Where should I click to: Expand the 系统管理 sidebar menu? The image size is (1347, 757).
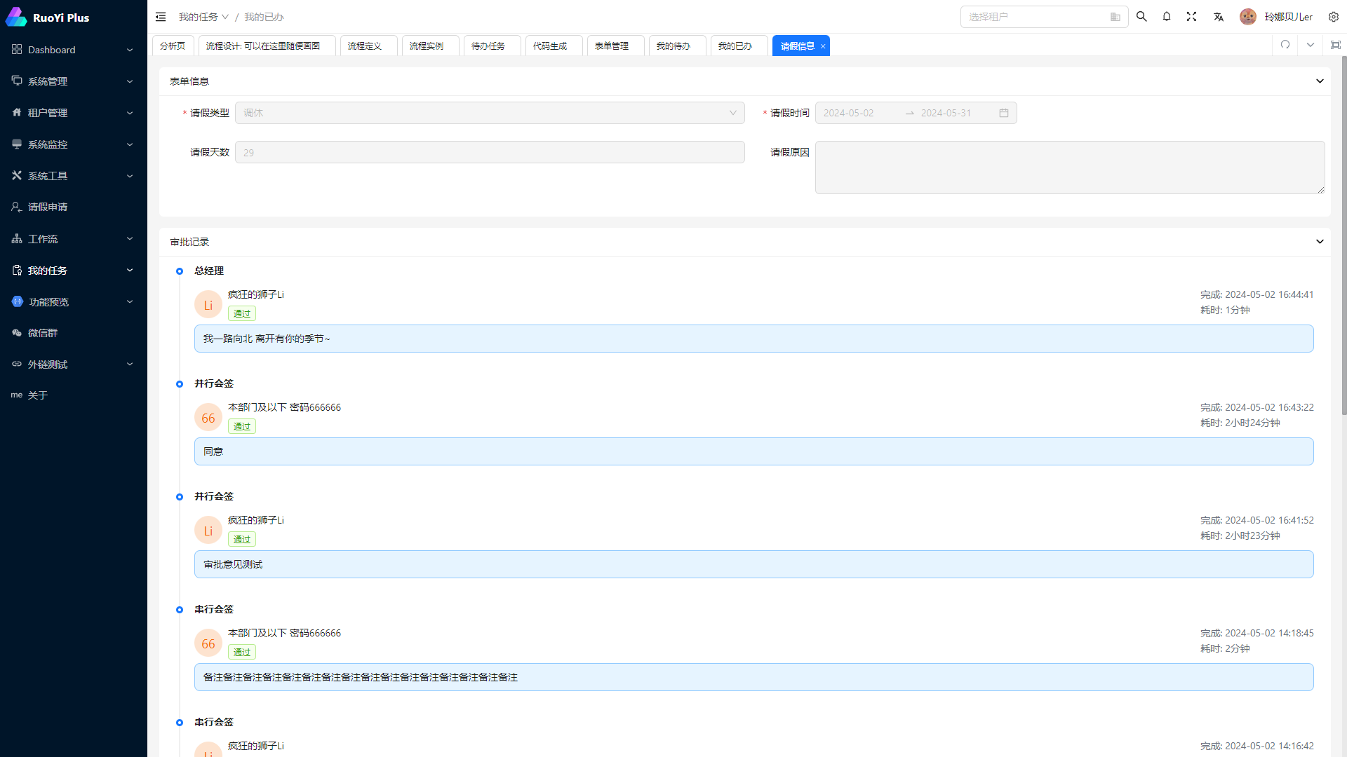point(130,81)
